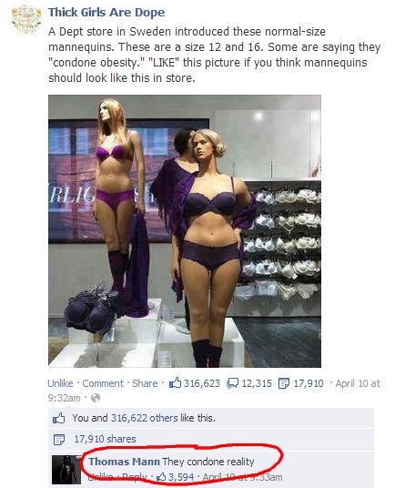The image size is (405, 488).
Task: Open the Thick Girls Are Dope page name
Action: pyautogui.click(x=106, y=13)
